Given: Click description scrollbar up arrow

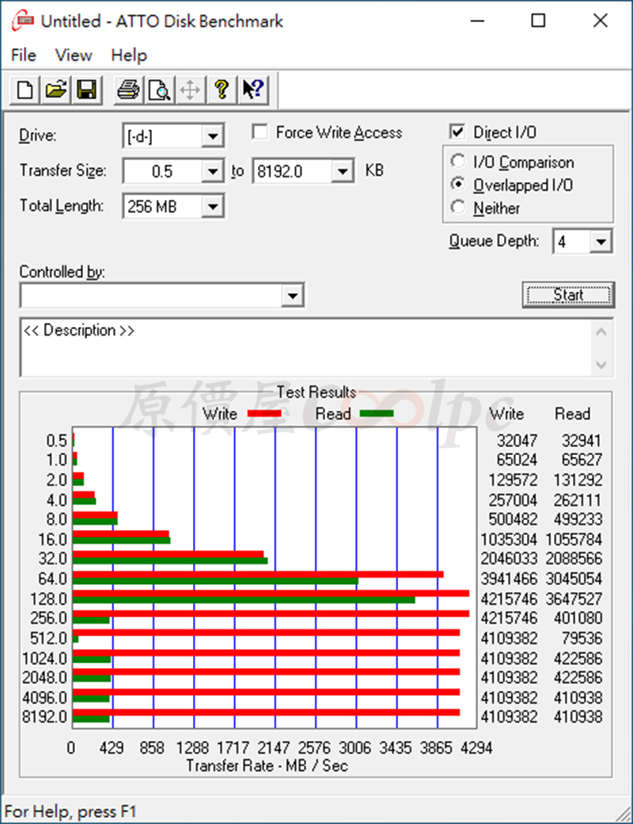Looking at the screenshot, I should pos(601,332).
